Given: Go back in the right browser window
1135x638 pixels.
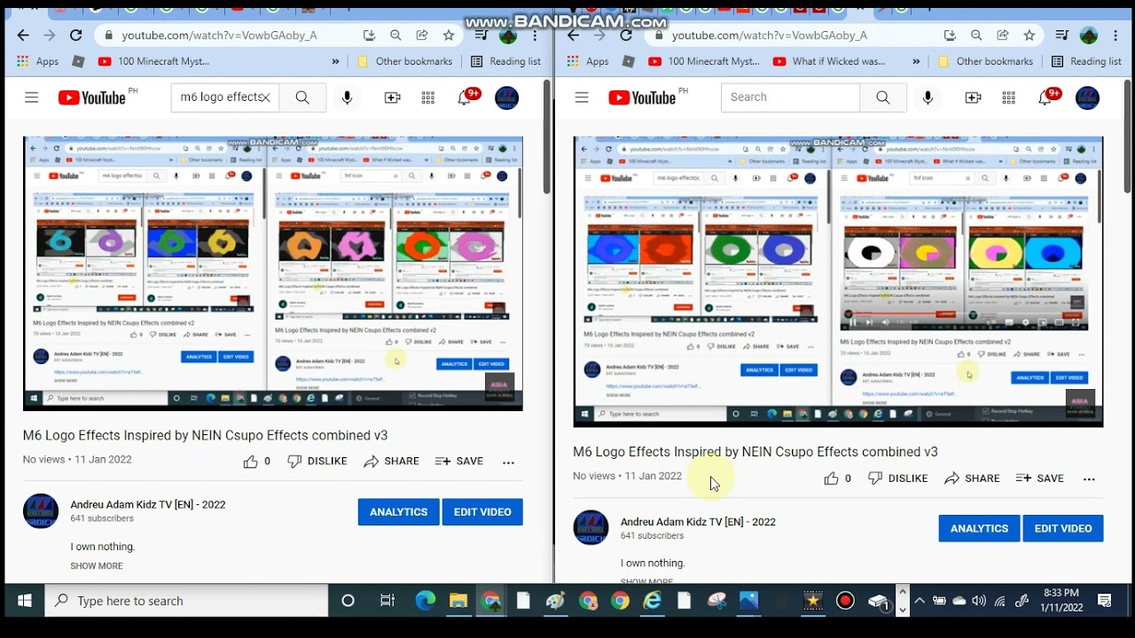Looking at the screenshot, I should 573,35.
